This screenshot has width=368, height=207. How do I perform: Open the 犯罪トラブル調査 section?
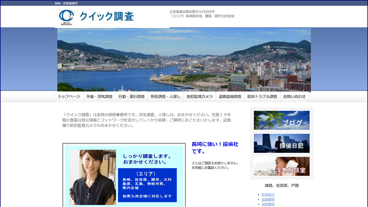262,97
